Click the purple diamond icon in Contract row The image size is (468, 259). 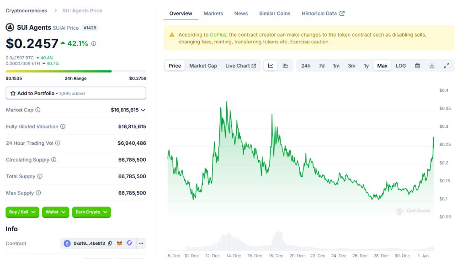129,243
